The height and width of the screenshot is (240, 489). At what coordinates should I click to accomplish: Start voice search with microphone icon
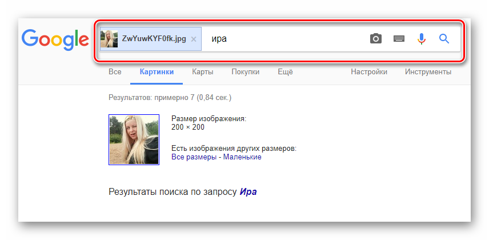422,39
